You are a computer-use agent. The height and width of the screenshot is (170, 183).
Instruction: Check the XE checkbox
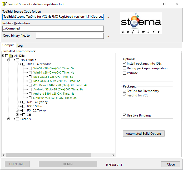tap(24, 115)
